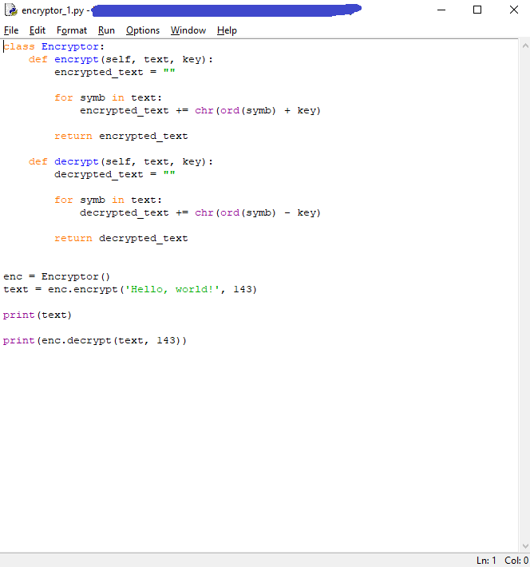Click the IDLE Python file icon in title bar

point(11,10)
